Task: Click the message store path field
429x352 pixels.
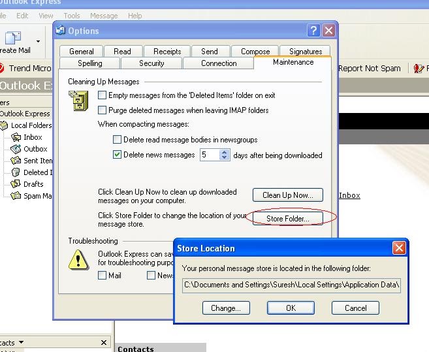Action: point(291,285)
